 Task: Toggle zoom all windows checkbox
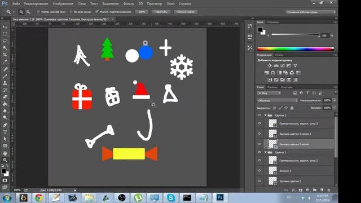pos(71,12)
